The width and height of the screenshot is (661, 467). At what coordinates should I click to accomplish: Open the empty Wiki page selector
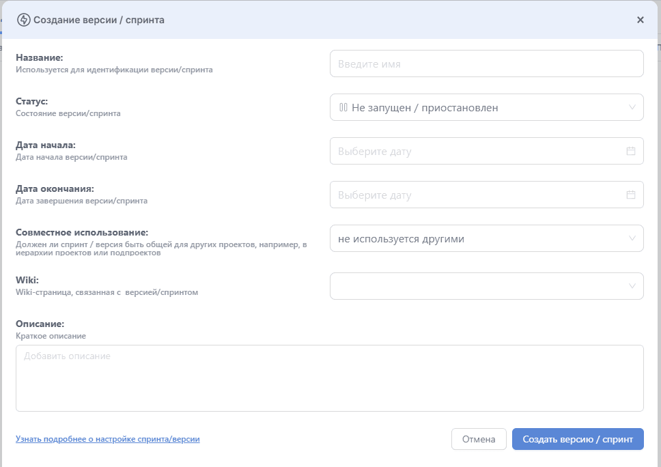pyautogui.click(x=486, y=286)
